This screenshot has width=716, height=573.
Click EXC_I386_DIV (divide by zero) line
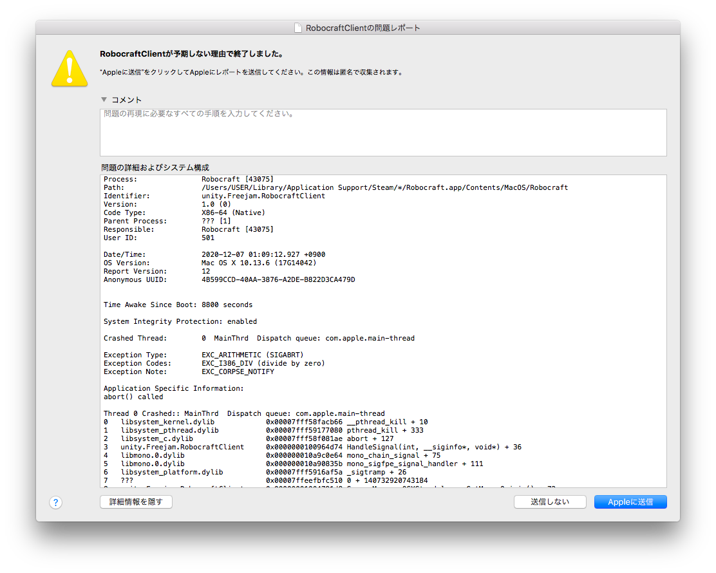click(214, 363)
